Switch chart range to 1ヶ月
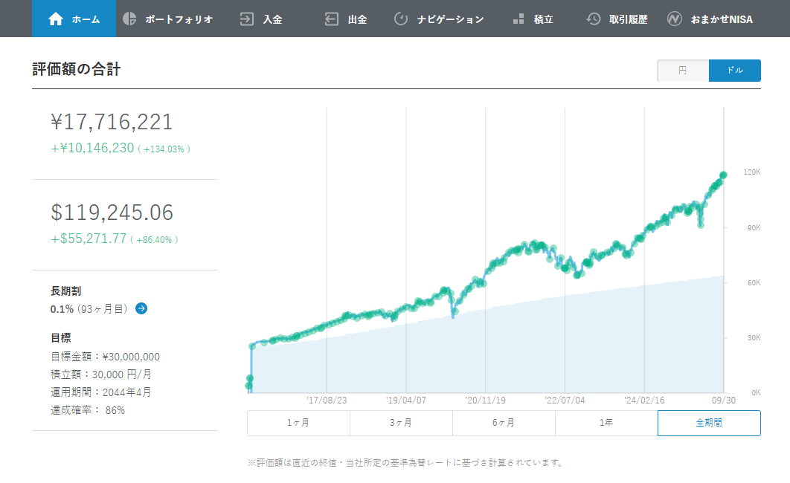The image size is (790, 483). [x=298, y=422]
